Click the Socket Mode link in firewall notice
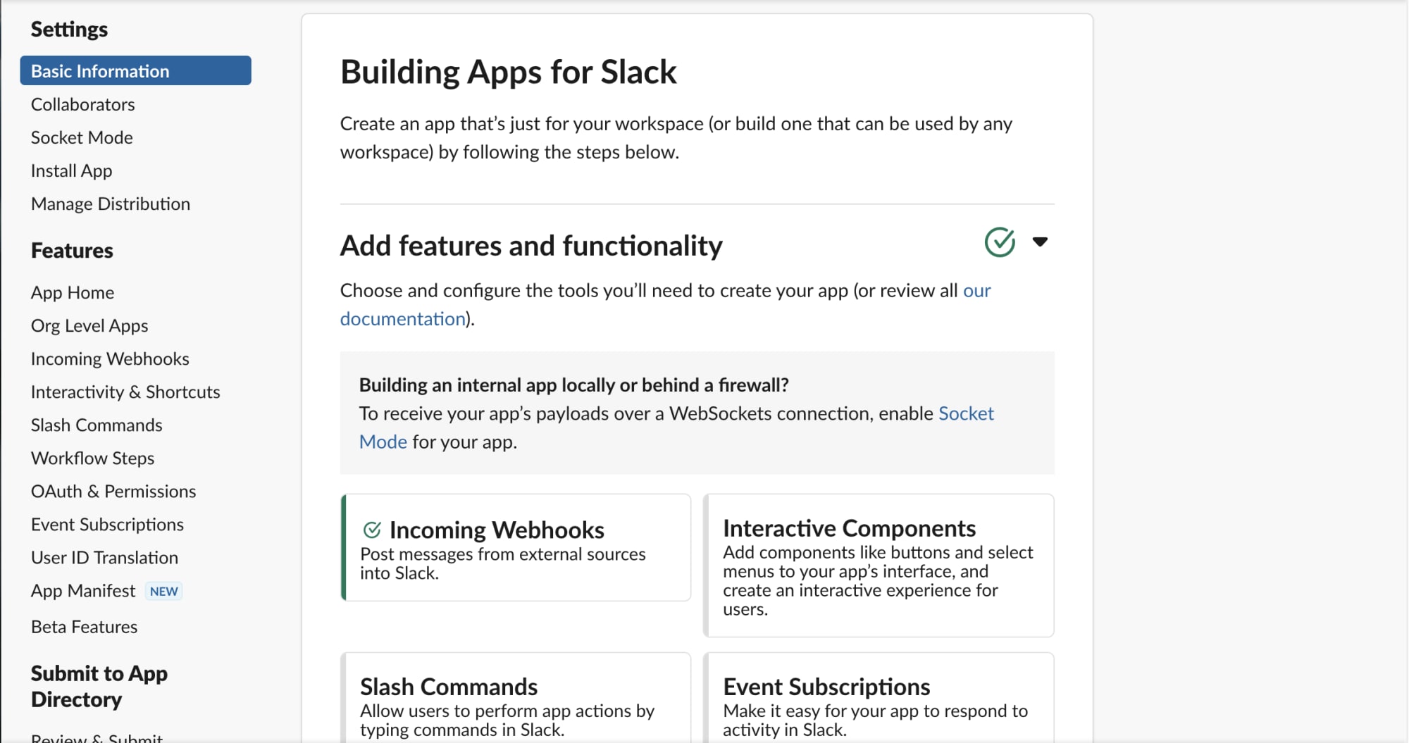Viewport: 1409px width, 743px height. click(966, 413)
